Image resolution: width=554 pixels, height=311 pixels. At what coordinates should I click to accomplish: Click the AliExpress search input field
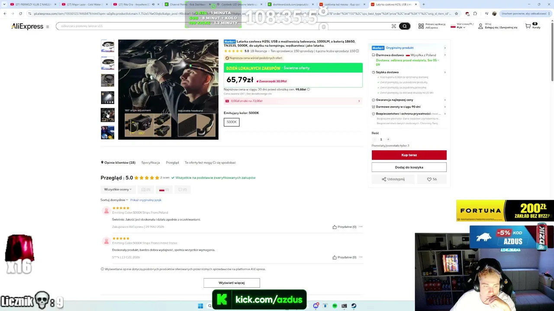tap(223, 26)
